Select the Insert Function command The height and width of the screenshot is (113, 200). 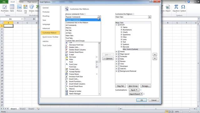click(x=76, y=81)
